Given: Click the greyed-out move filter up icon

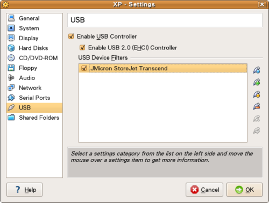Looking at the screenshot, I should click(x=257, y=119).
